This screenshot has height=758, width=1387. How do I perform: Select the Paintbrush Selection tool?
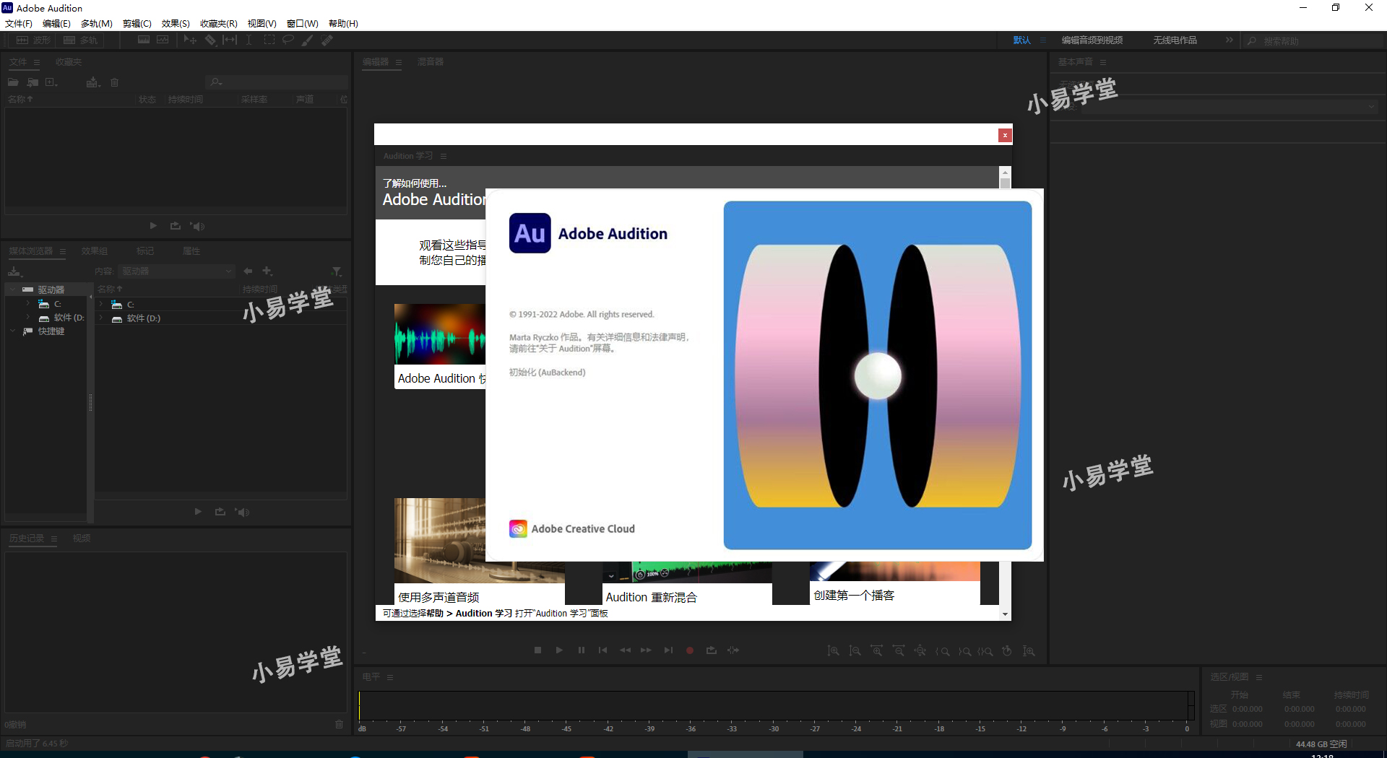point(308,40)
